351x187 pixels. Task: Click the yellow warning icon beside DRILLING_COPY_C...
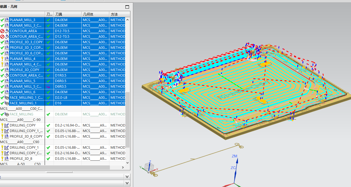pyautogui.click(x=2, y=153)
